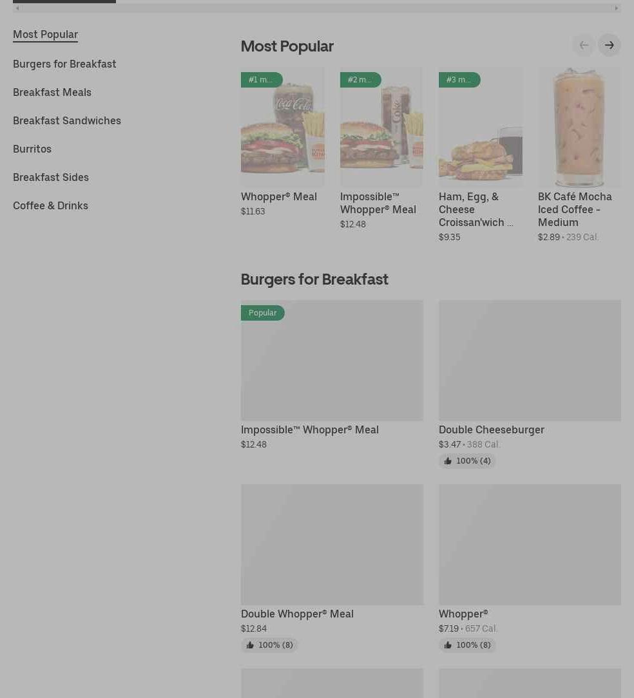Viewport: 634px width, 698px height.
Task: Select Most Popular in the sidebar menu
Action: click(46, 34)
